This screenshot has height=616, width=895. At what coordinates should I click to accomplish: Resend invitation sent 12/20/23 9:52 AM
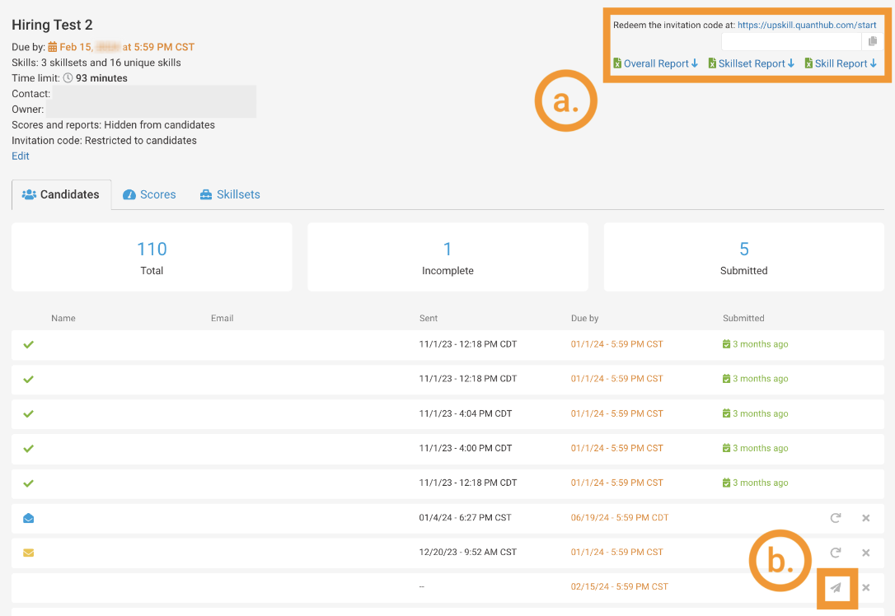(835, 553)
